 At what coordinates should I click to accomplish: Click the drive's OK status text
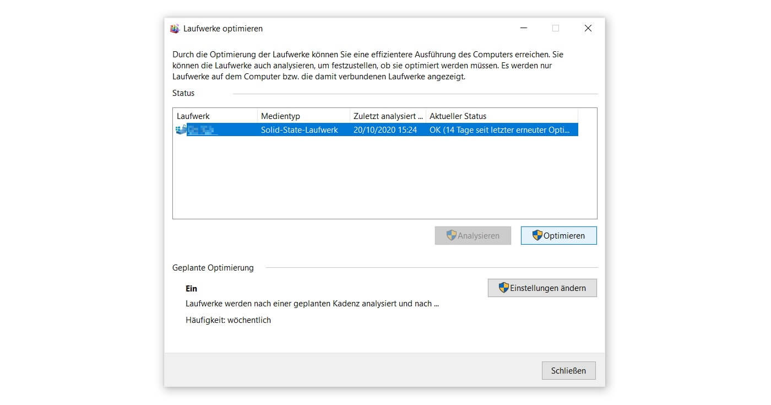[x=502, y=129]
